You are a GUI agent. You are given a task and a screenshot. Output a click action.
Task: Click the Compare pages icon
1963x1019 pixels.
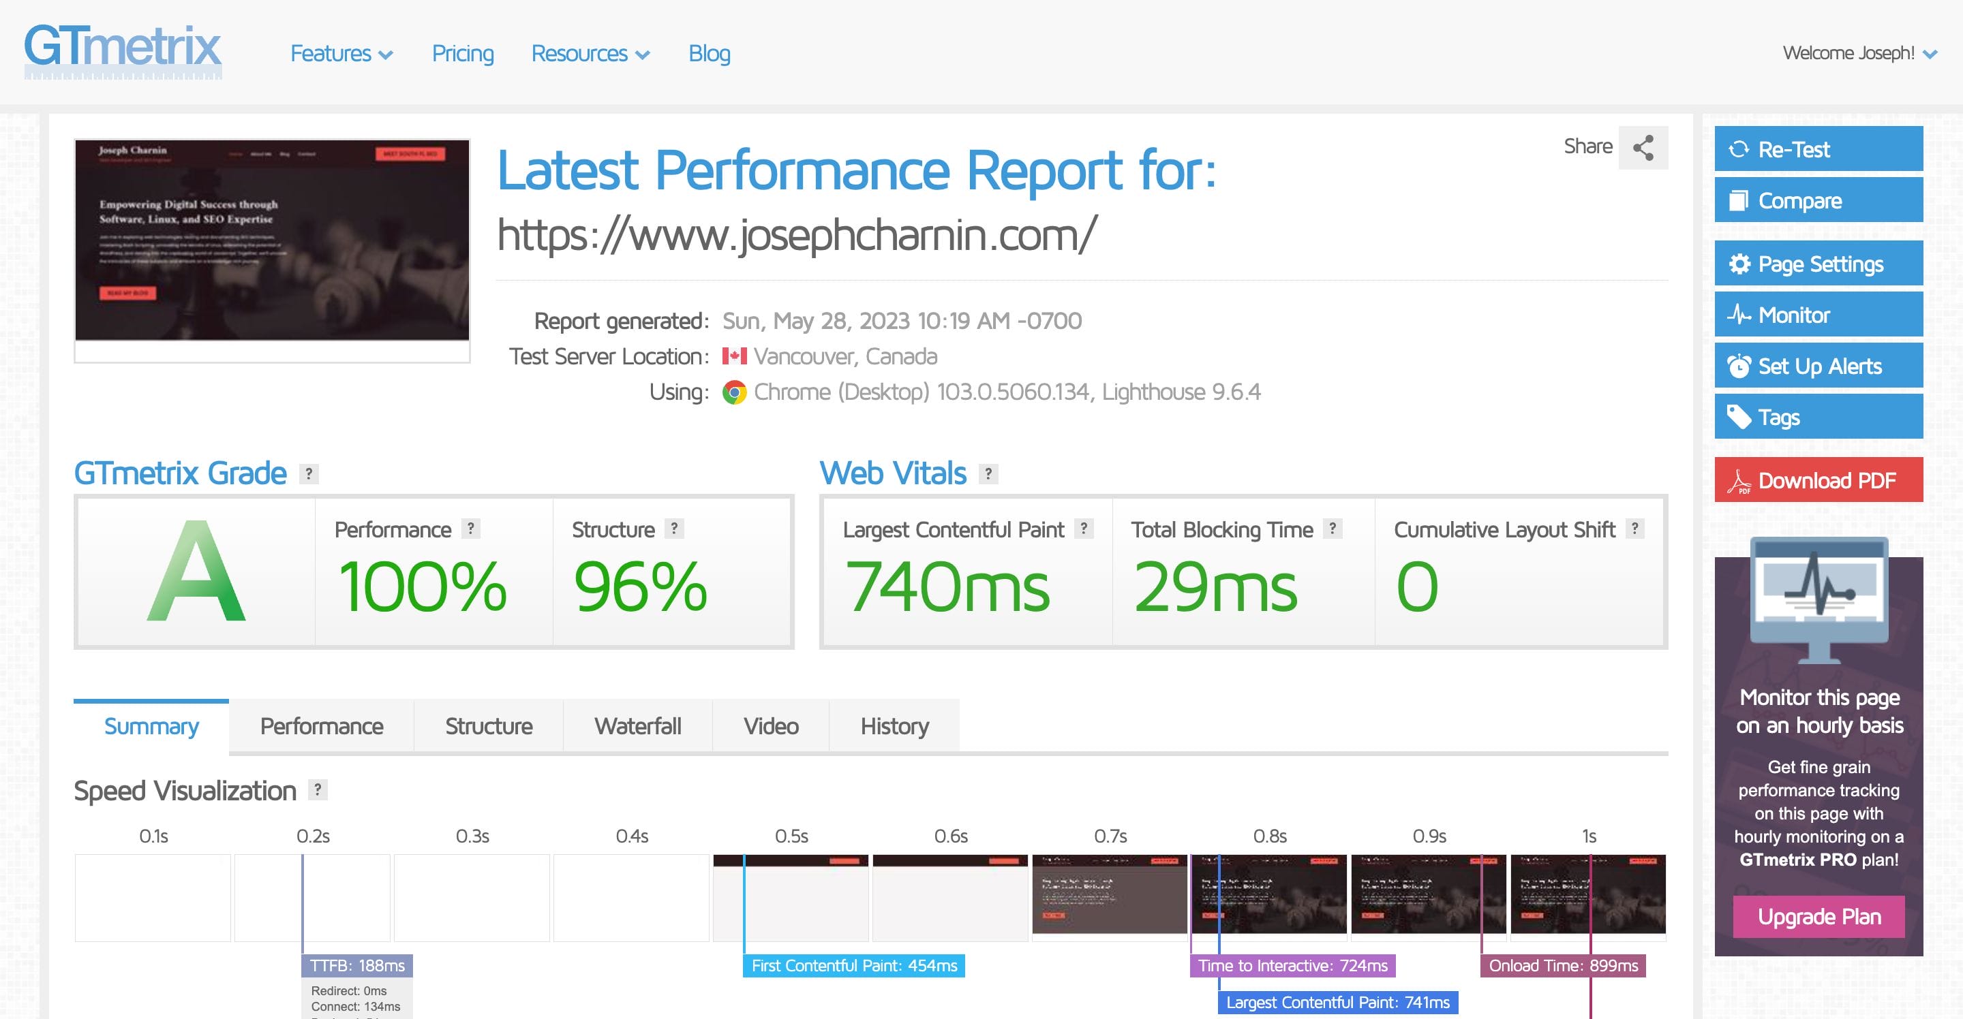pyautogui.click(x=1739, y=200)
